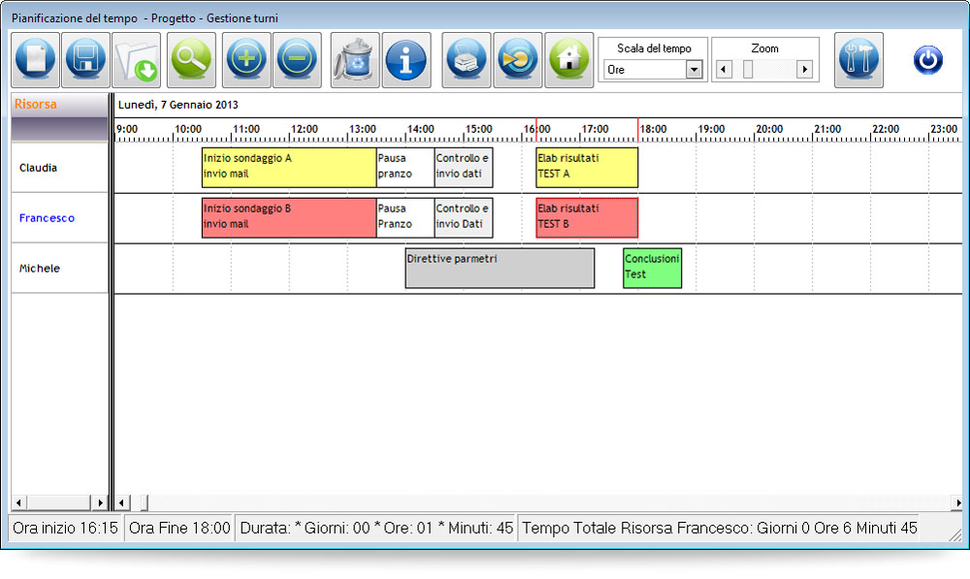Select Claudia's 'Controllo e invio dati' task
The image size is (970, 579).
coord(464,167)
